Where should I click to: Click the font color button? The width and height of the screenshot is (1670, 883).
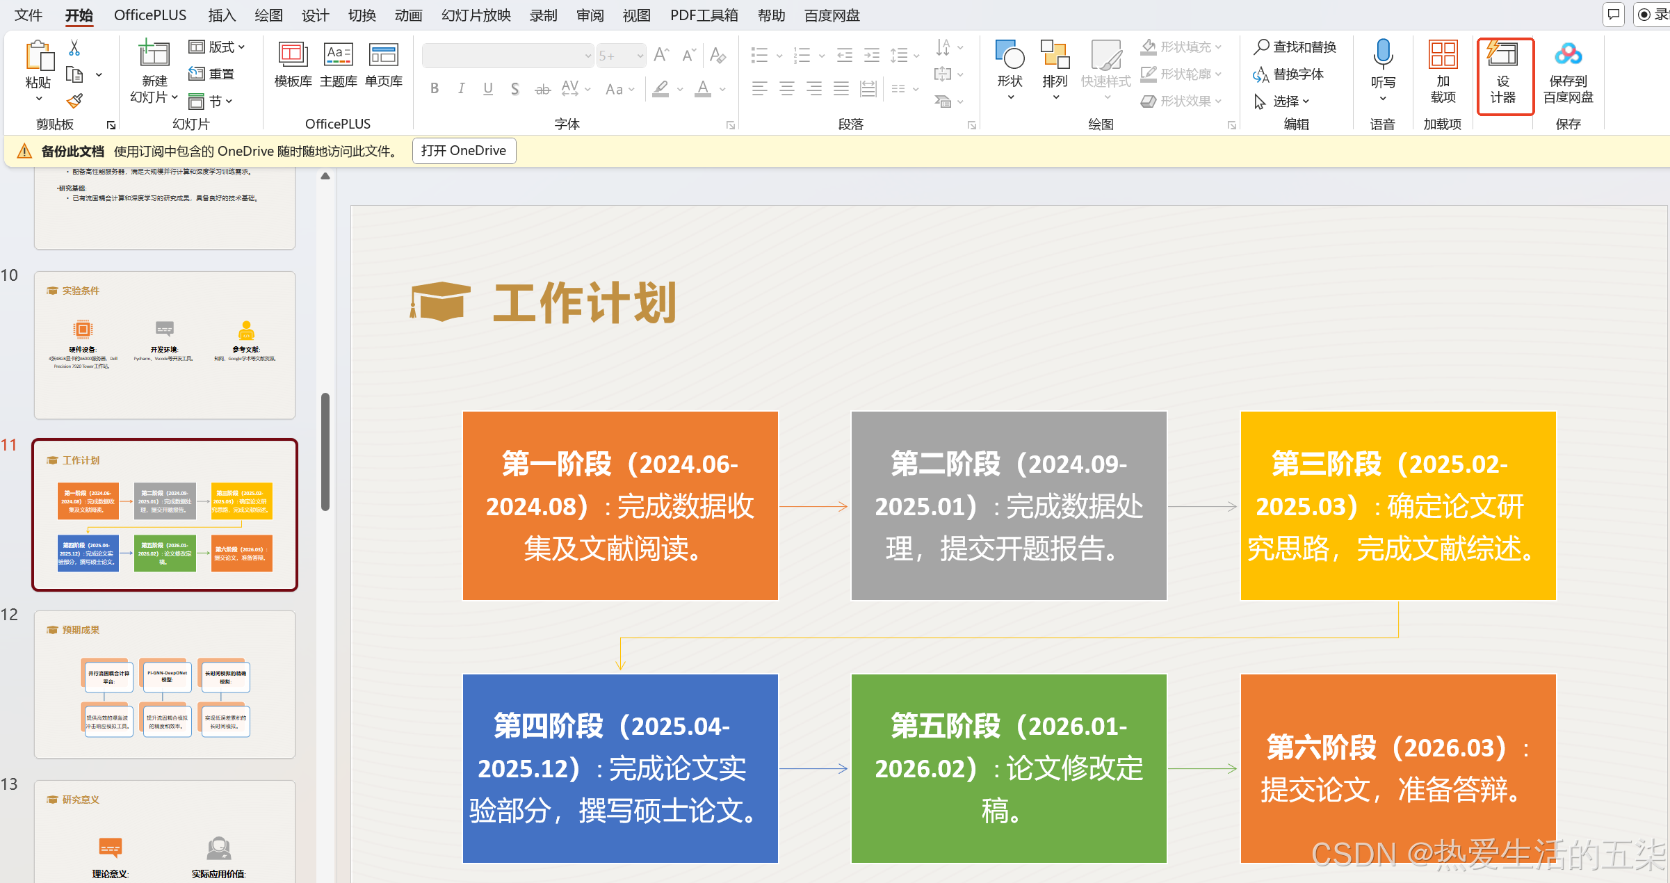pos(703,89)
